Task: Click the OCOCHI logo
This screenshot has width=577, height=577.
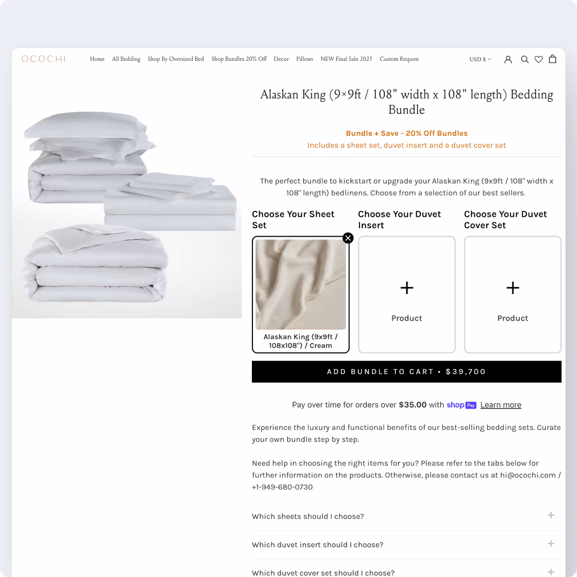Action: tap(43, 59)
